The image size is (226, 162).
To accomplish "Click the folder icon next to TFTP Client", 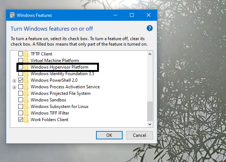I will click(26, 54).
